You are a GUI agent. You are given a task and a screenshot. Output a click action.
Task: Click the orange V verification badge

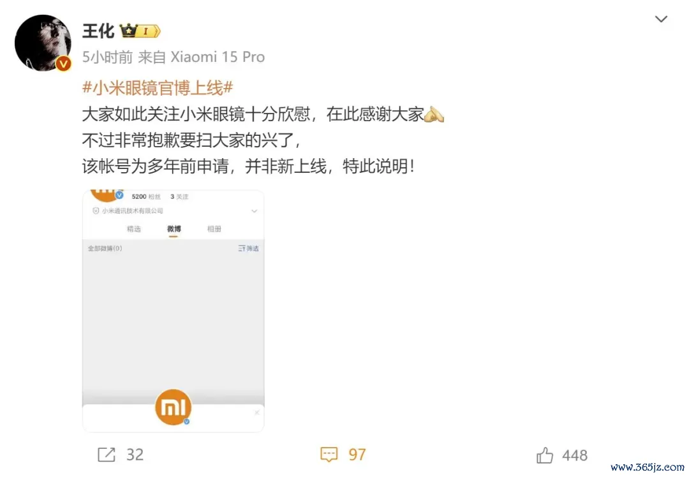point(63,64)
